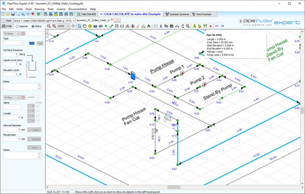305x194 pixels.
Task: Click the Redo arrow icon
Action: coord(222,26)
